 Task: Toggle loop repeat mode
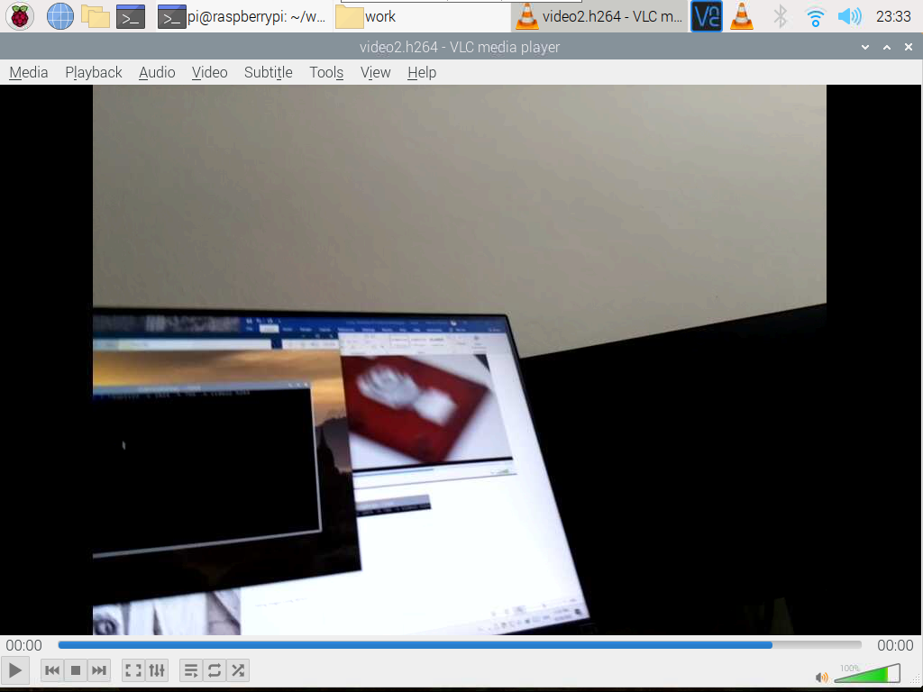tap(215, 670)
